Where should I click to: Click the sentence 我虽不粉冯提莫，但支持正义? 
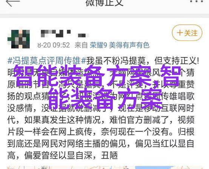point(142,60)
